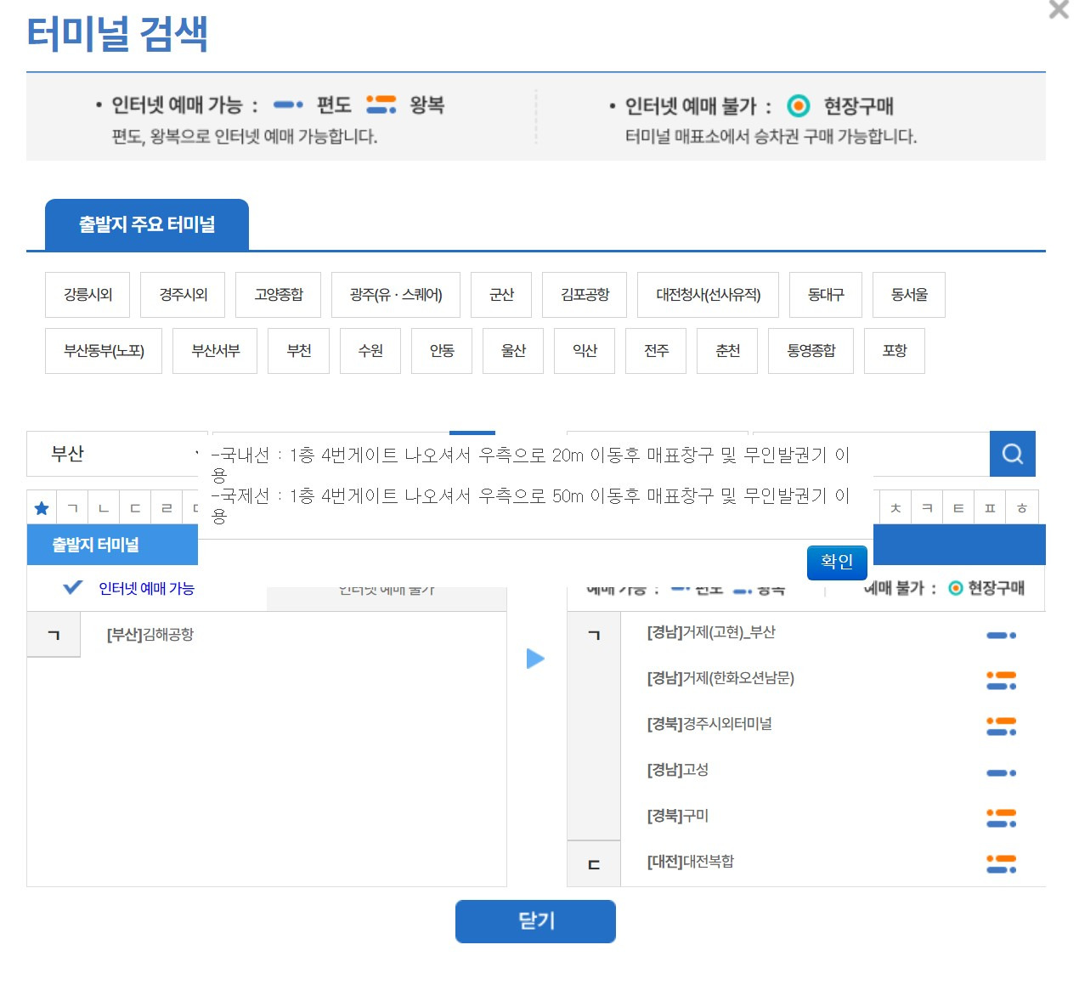This screenshot has width=1079, height=990.
Task: Click round-trip icon for 구미
Action: pyautogui.click(x=1001, y=818)
